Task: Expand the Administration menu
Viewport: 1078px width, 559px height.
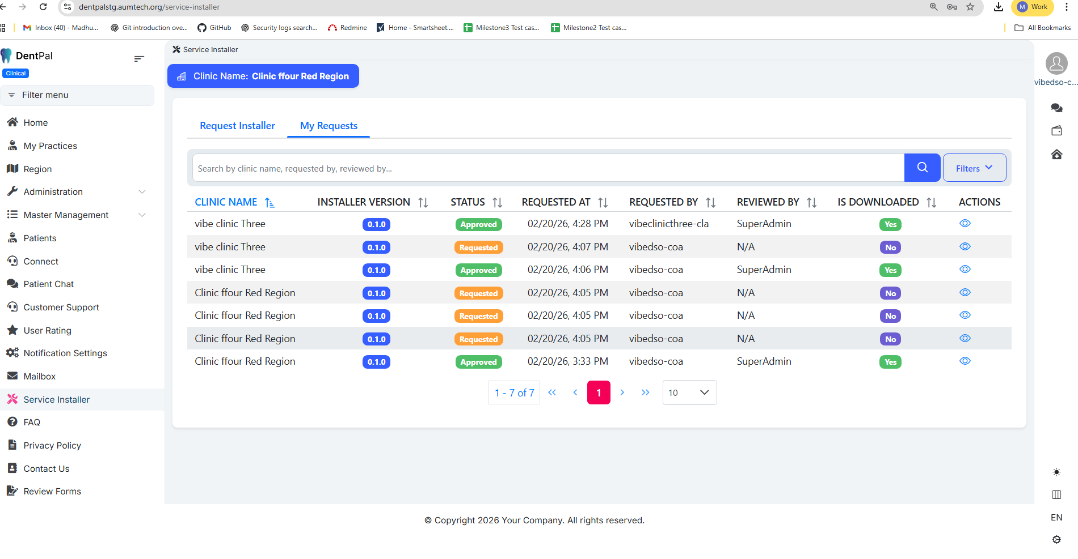Action: tap(77, 192)
